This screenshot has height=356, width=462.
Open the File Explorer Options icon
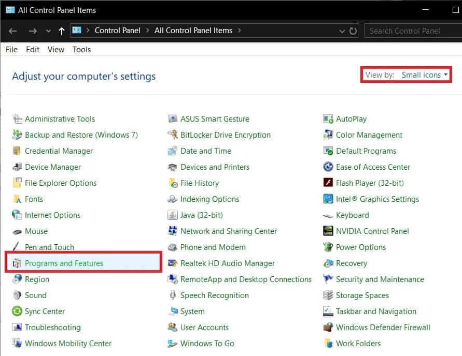[17, 183]
